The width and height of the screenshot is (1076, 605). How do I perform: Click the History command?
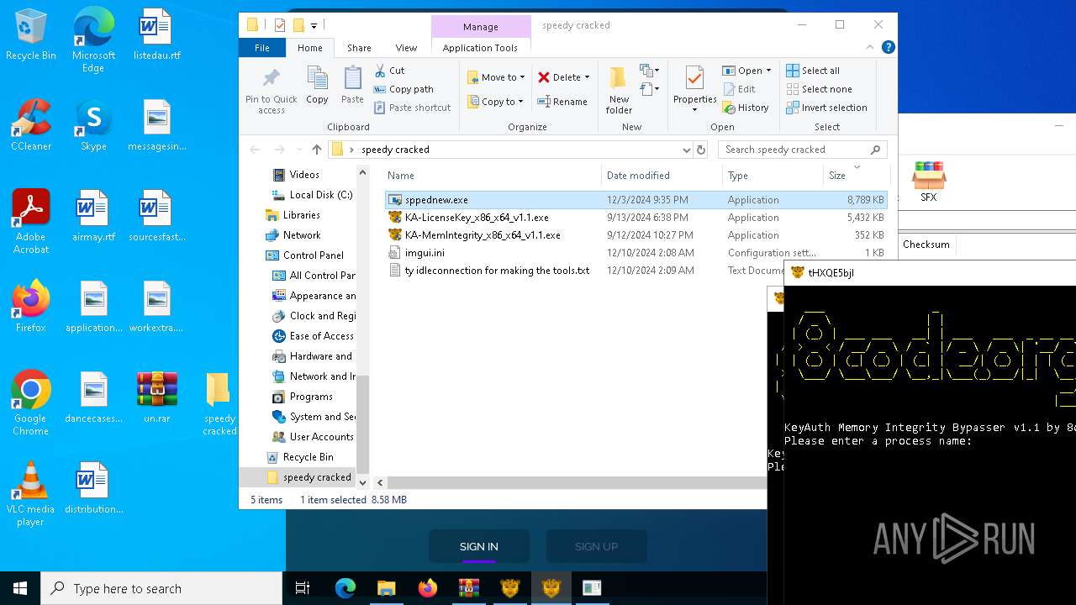746,108
